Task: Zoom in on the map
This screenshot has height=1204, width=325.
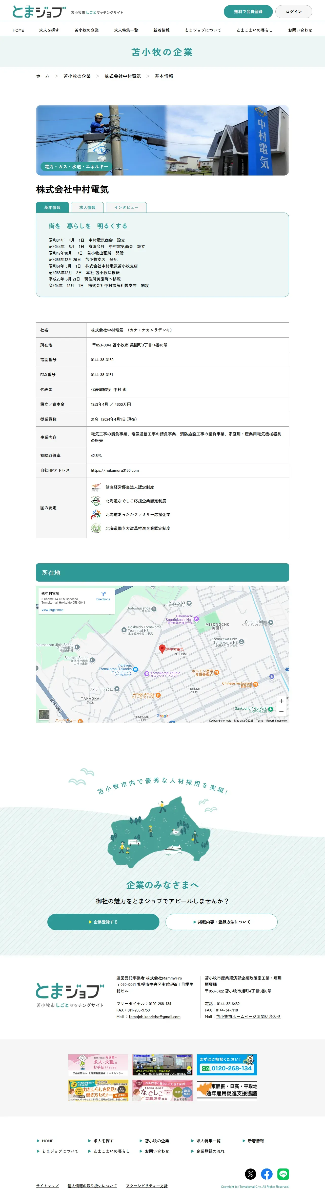Action: click(281, 701)
